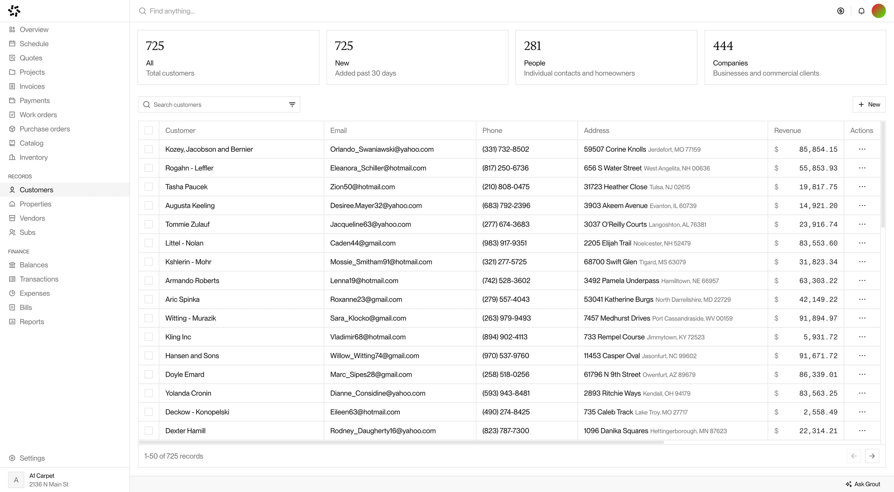Open actions menu for Yolanda Cronin
The image size is (894, 492).
tap(862, 393)
